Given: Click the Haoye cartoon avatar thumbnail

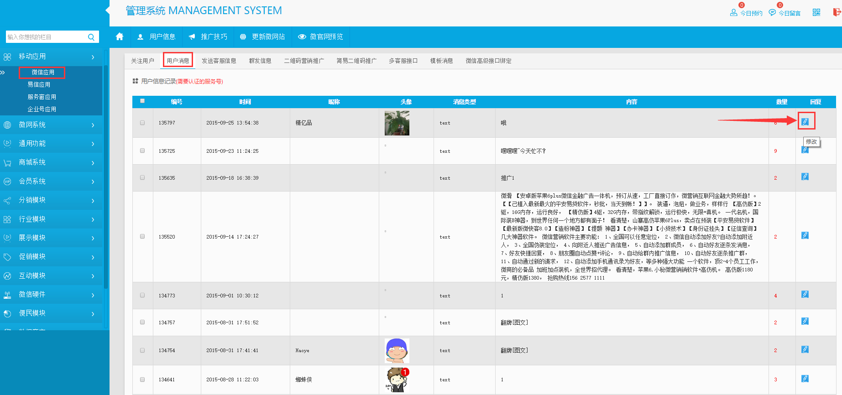Looking at the screenshot, I should click(x=397, y=350).
